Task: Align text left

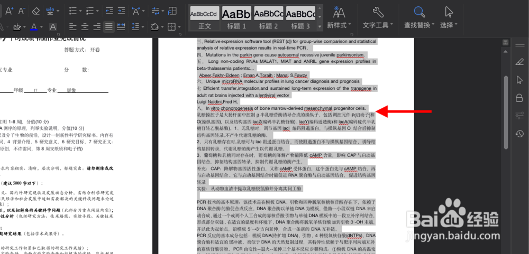Action: click(73, 26)
